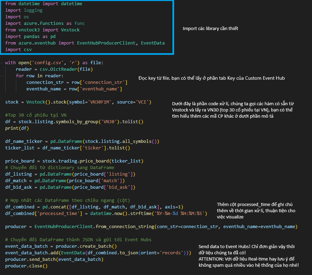Image resolution: width=312 pixels, height=275 pixels.
Task: Collapse the 'for row in reader' fold arrow
Action: click(2, 76)
